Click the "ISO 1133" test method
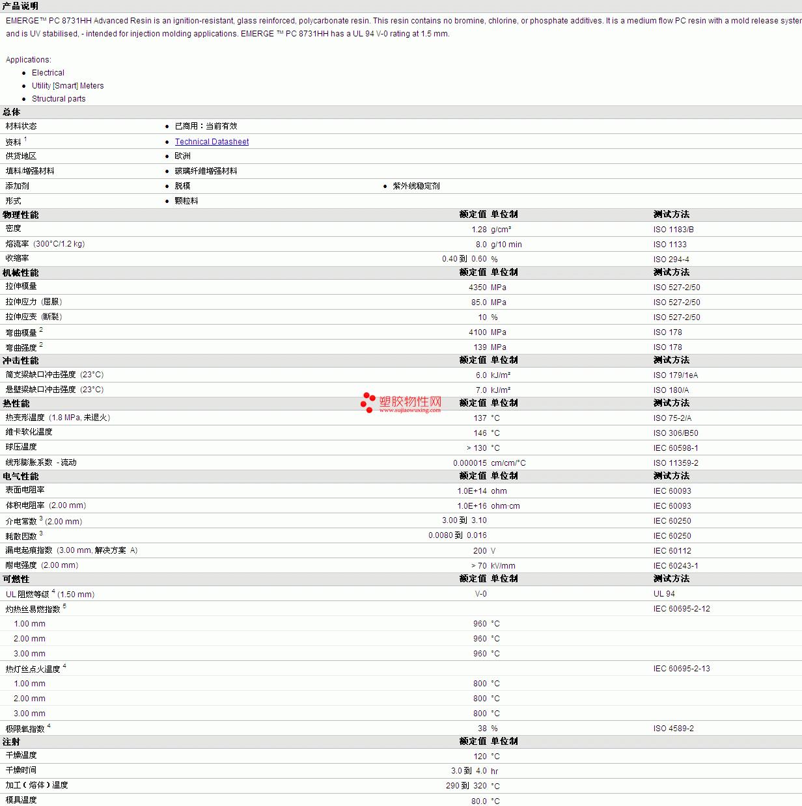802x806 pixels. [x=670, y=245]
